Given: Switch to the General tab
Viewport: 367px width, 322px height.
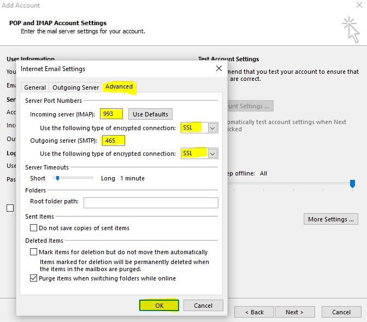Looking at the screenshot, I should point(35,87).
